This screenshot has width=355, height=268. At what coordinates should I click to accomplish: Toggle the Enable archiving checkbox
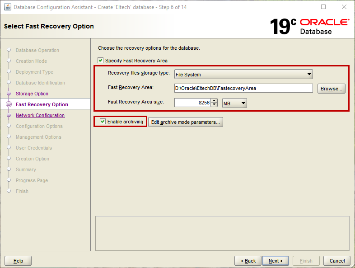103,122
